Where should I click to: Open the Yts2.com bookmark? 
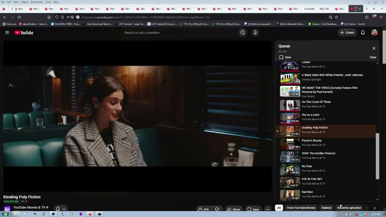pos(9,24)
